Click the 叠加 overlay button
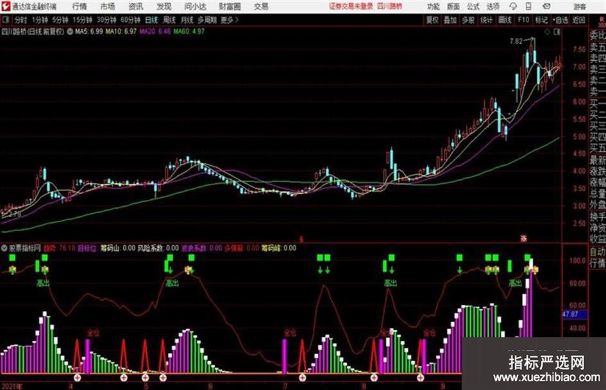 tap(450, 20)
